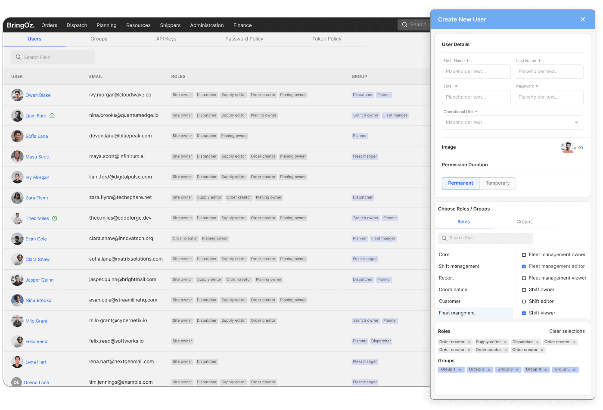Select the Coordination role category
The height and width of the screenshot is (410, 603).
[x=453, y=289]
